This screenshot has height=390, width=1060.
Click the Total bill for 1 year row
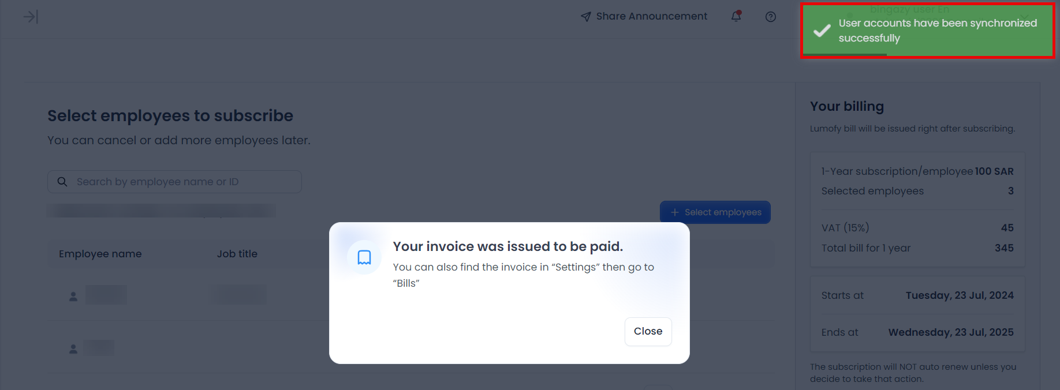click(x=917, y=248)
